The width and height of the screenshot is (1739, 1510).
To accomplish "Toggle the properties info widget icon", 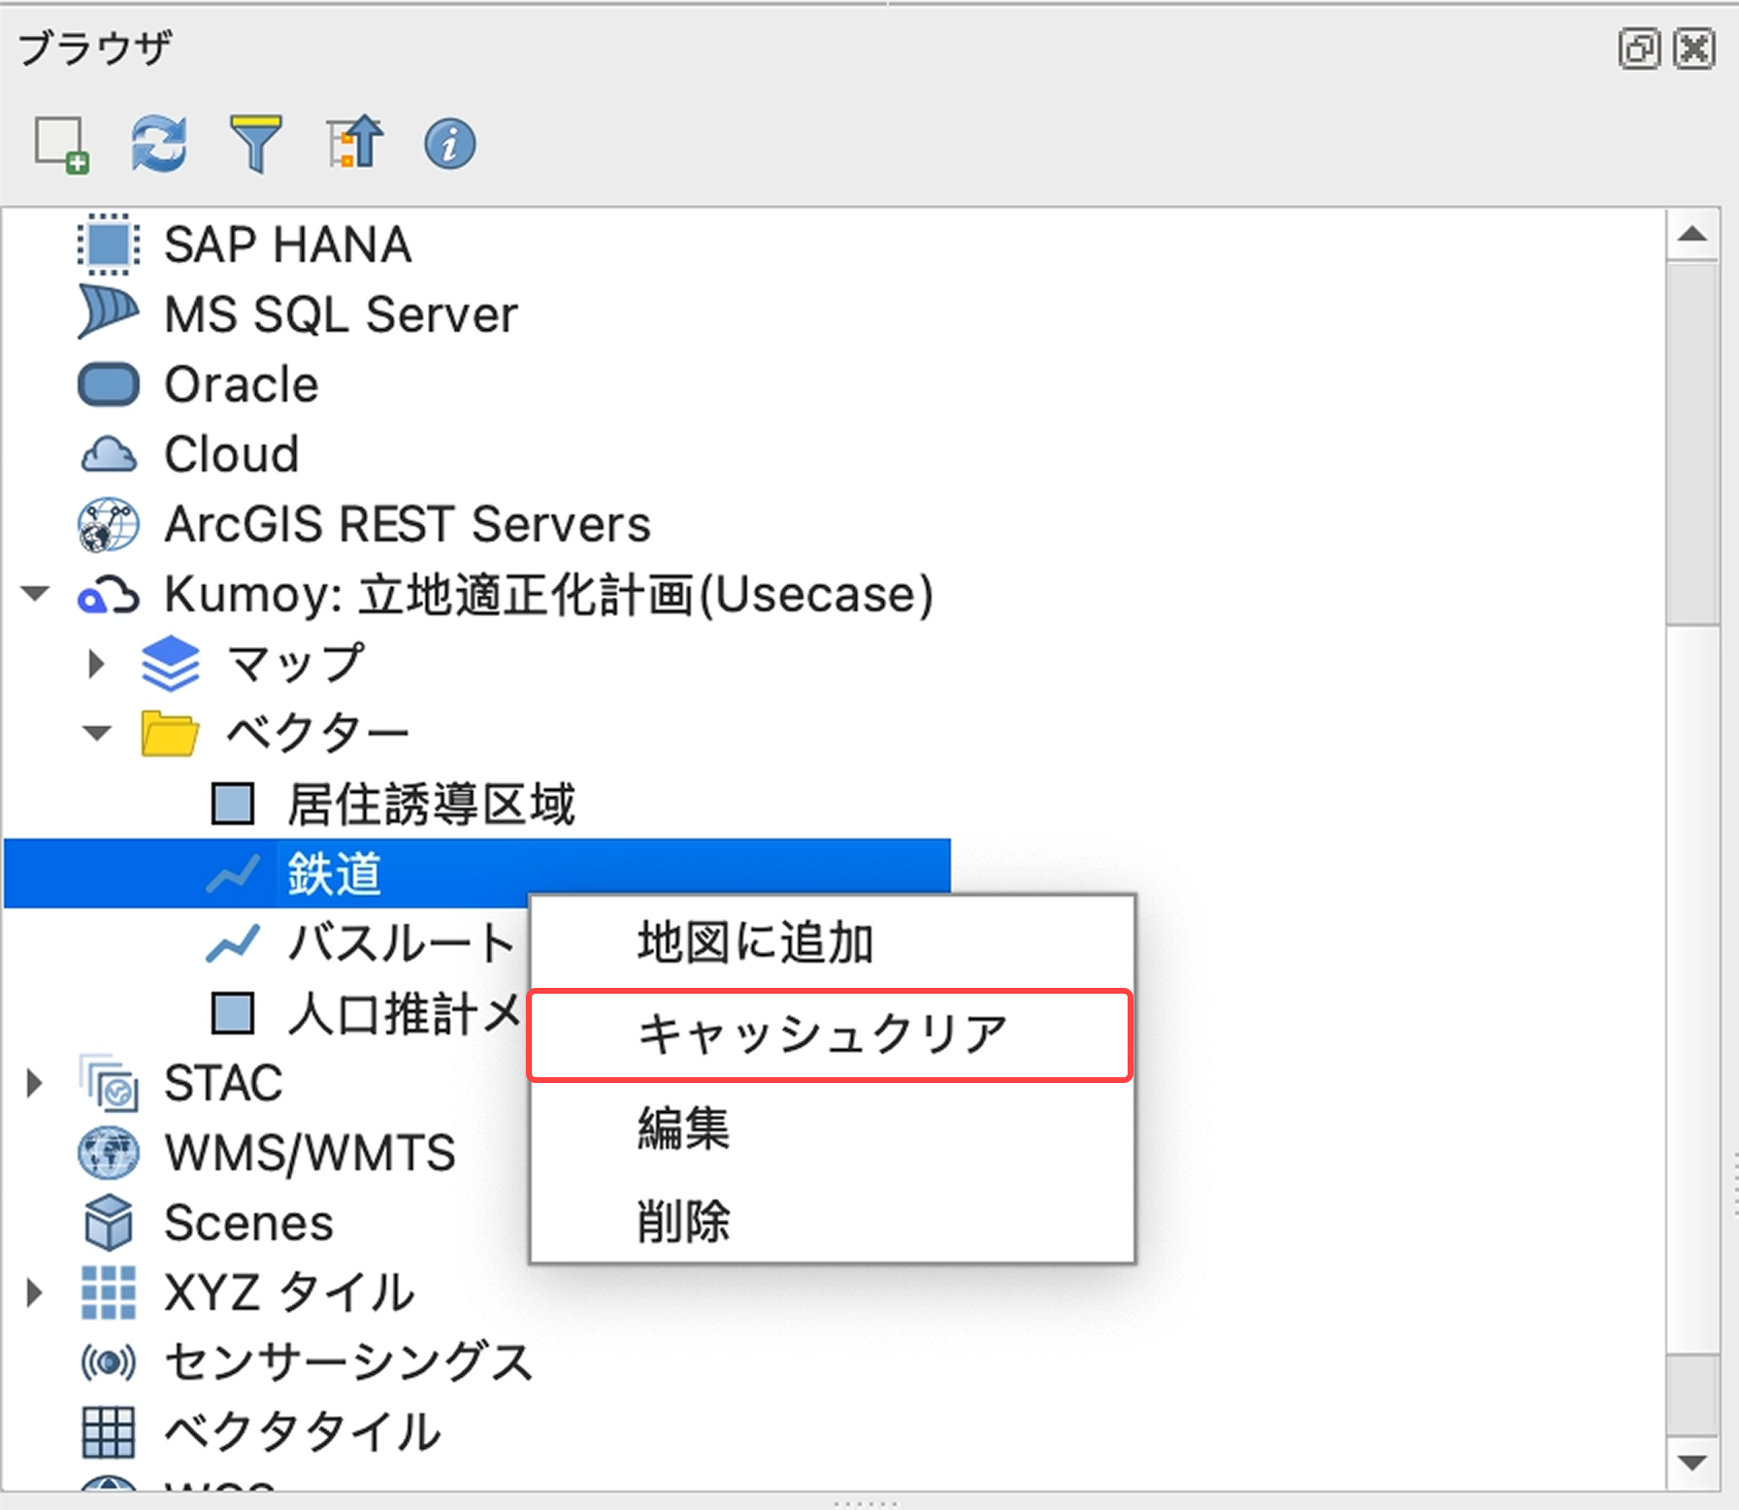I will point(449,145).
